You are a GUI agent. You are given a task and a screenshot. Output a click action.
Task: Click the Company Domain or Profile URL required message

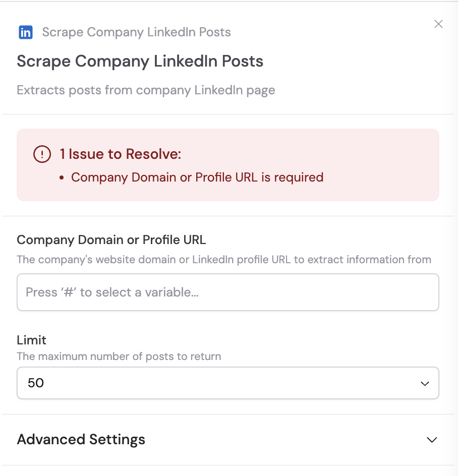197,177
